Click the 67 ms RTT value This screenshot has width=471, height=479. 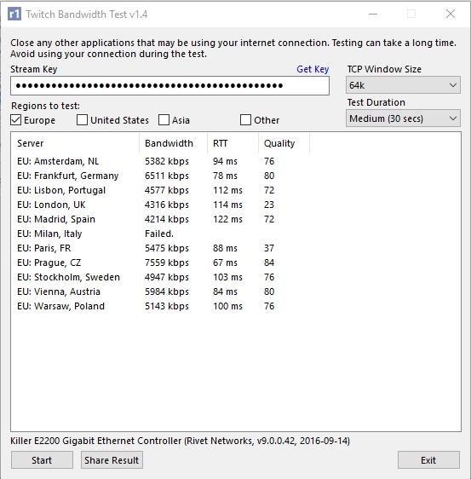click(x=225, y=263)
